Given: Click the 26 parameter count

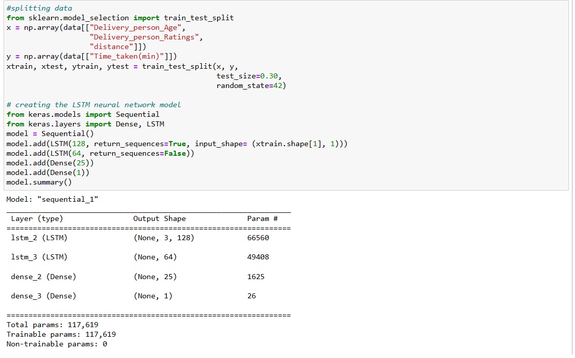Looking at the screenshot, I should (x=252, y=296).
